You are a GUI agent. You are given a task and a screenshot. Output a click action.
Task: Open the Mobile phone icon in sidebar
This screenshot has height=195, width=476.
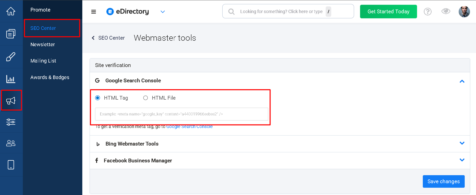click(11, 165)
